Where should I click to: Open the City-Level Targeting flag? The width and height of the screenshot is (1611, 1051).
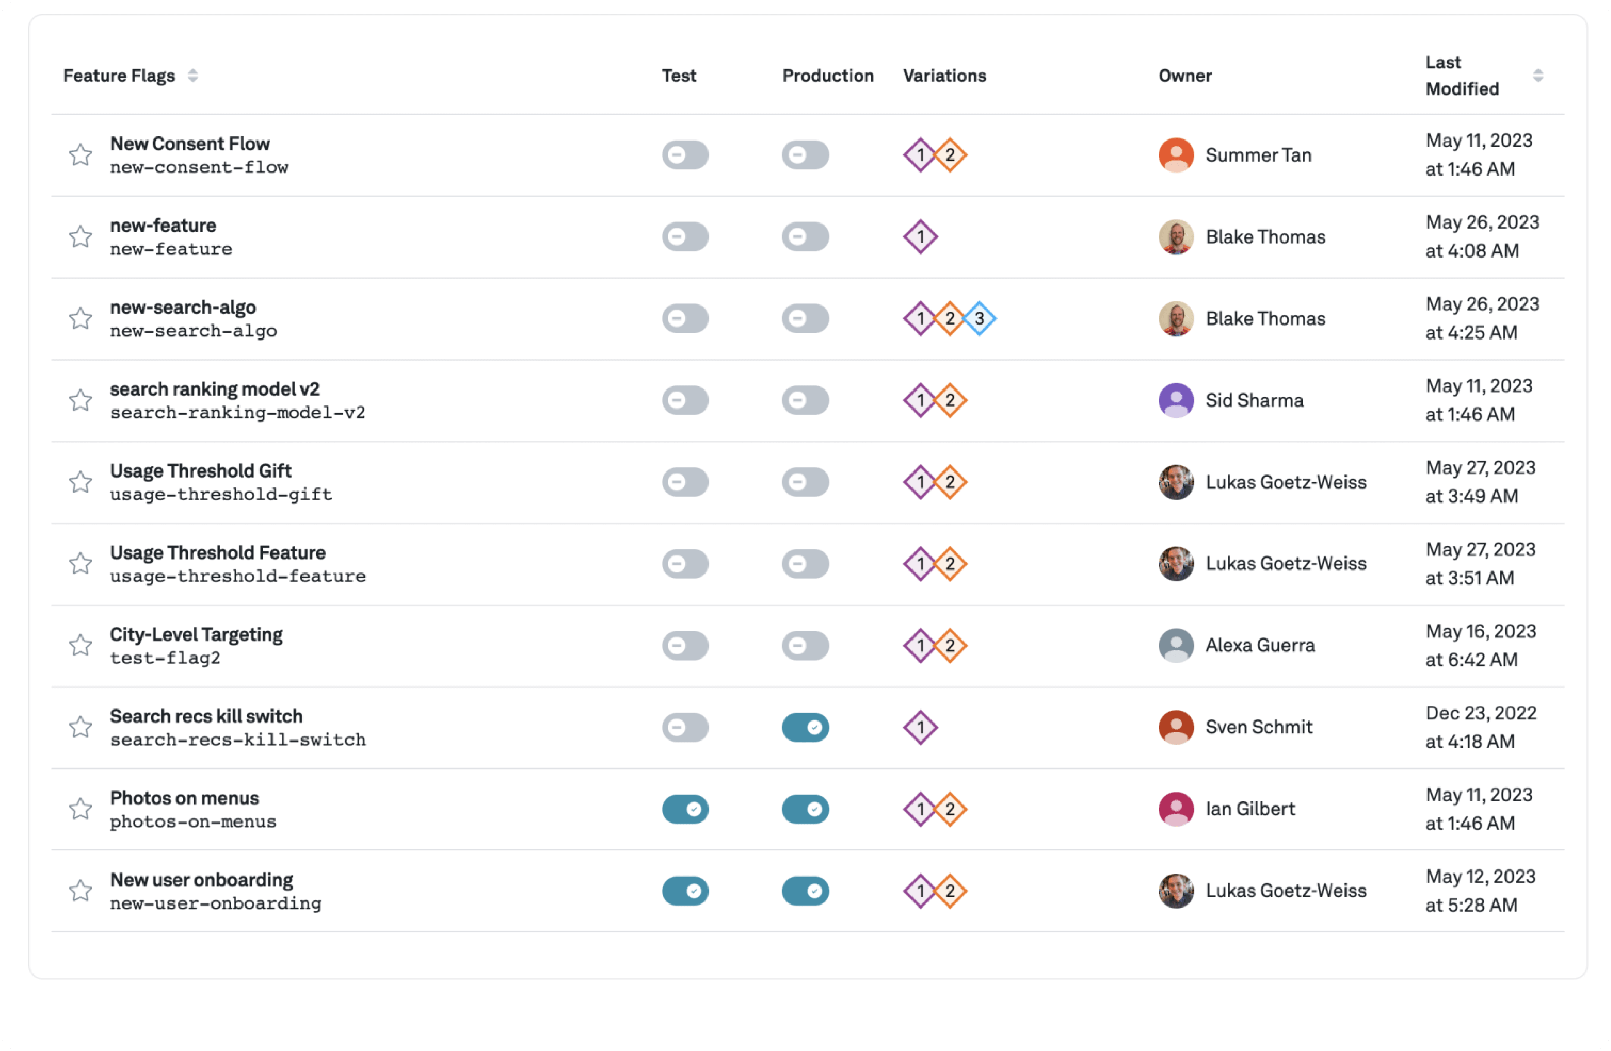[196, 634]
